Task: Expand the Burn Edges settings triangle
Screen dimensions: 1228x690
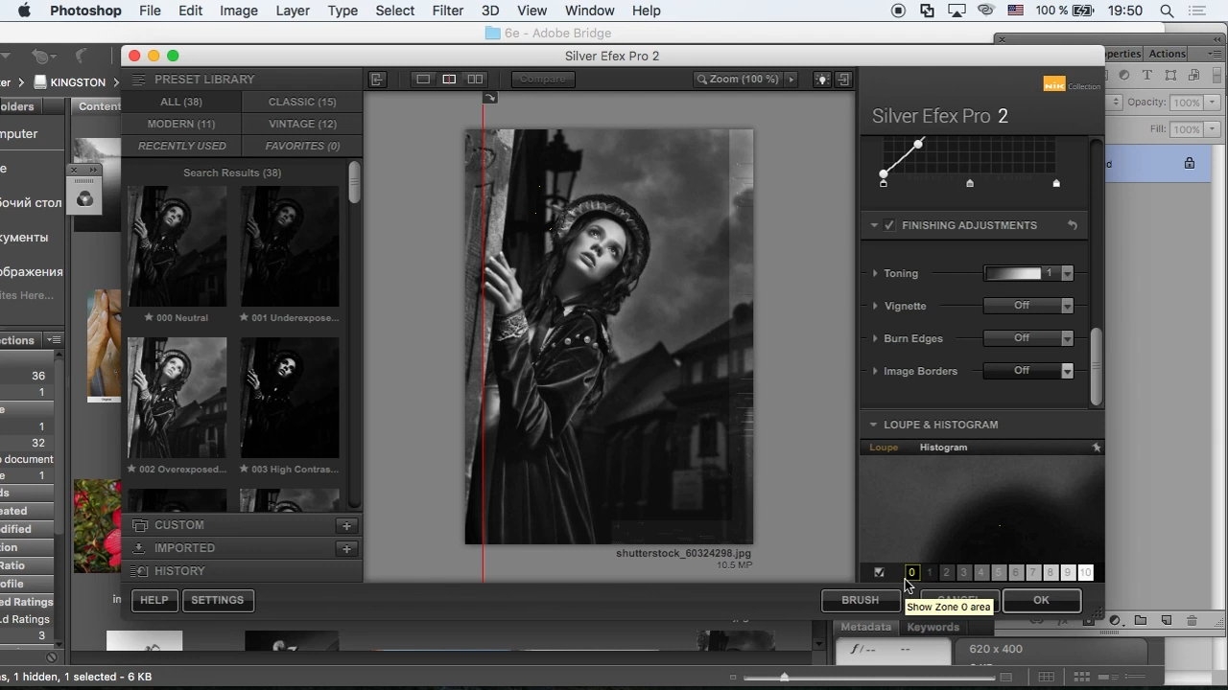Action: pos(875,338)
